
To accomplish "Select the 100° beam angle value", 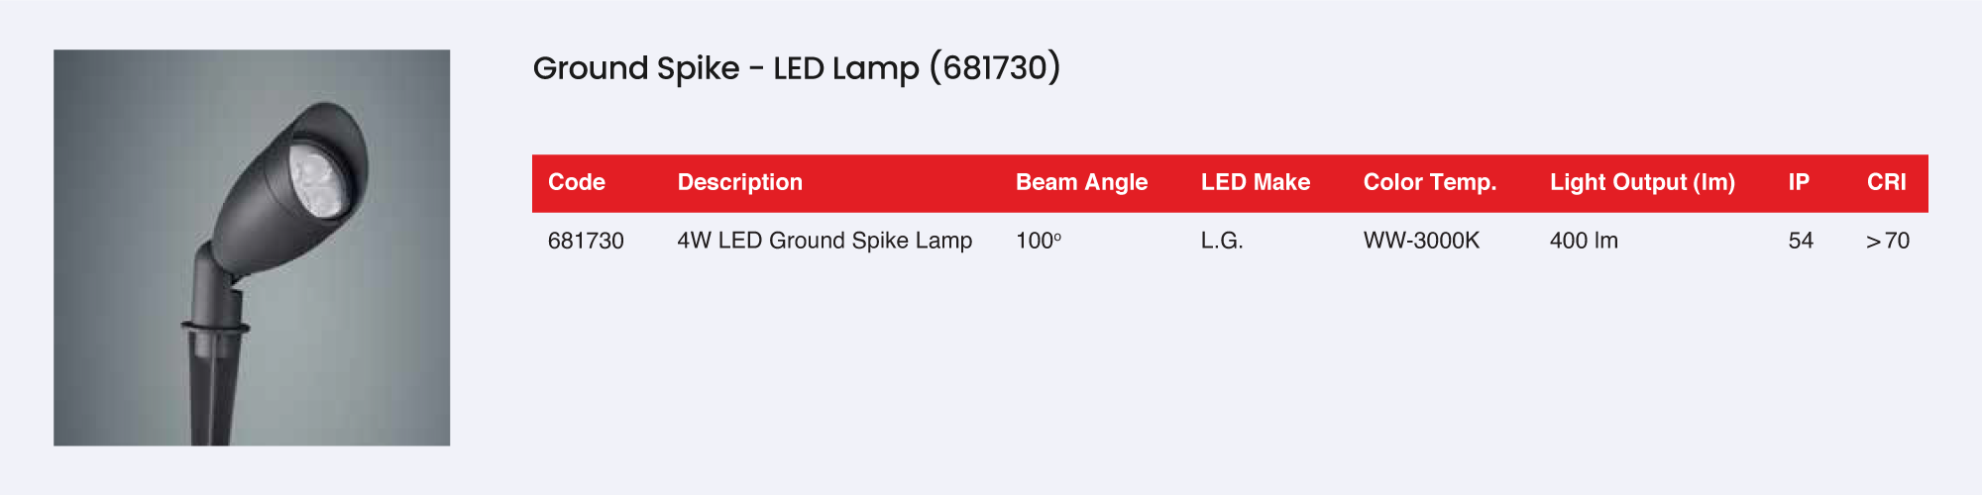I will (1038, 241).
